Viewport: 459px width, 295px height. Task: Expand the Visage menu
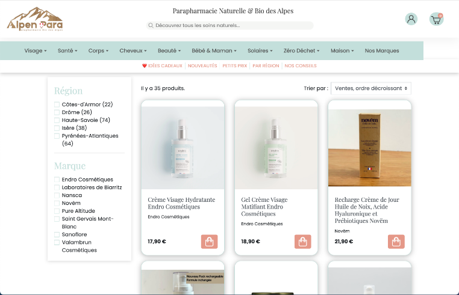click(36, 50)
